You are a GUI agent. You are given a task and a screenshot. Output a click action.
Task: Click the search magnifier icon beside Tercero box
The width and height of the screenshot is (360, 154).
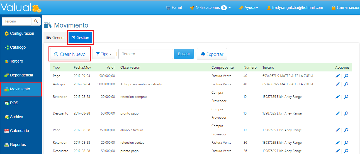[36, 21]
